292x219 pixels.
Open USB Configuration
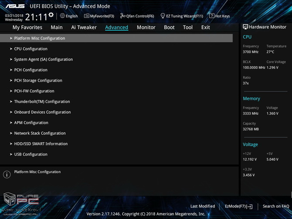tap(31, 154)
